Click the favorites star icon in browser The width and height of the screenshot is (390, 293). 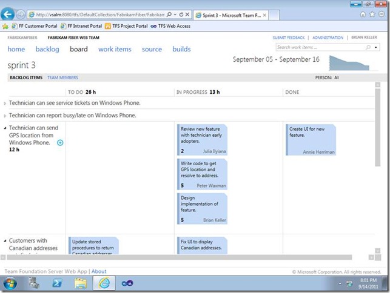click(x=372, y=13)
